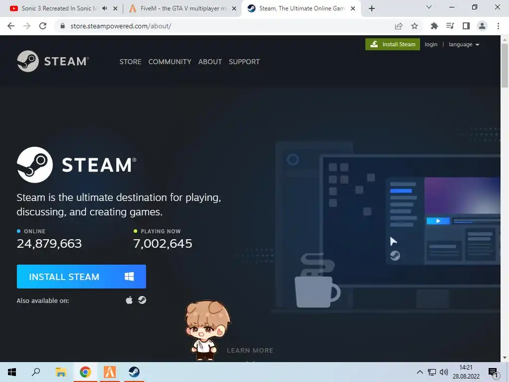Screen dimensions: 509x382
Task: Close the FiveM tab
Action: click(x=234, y=8)
